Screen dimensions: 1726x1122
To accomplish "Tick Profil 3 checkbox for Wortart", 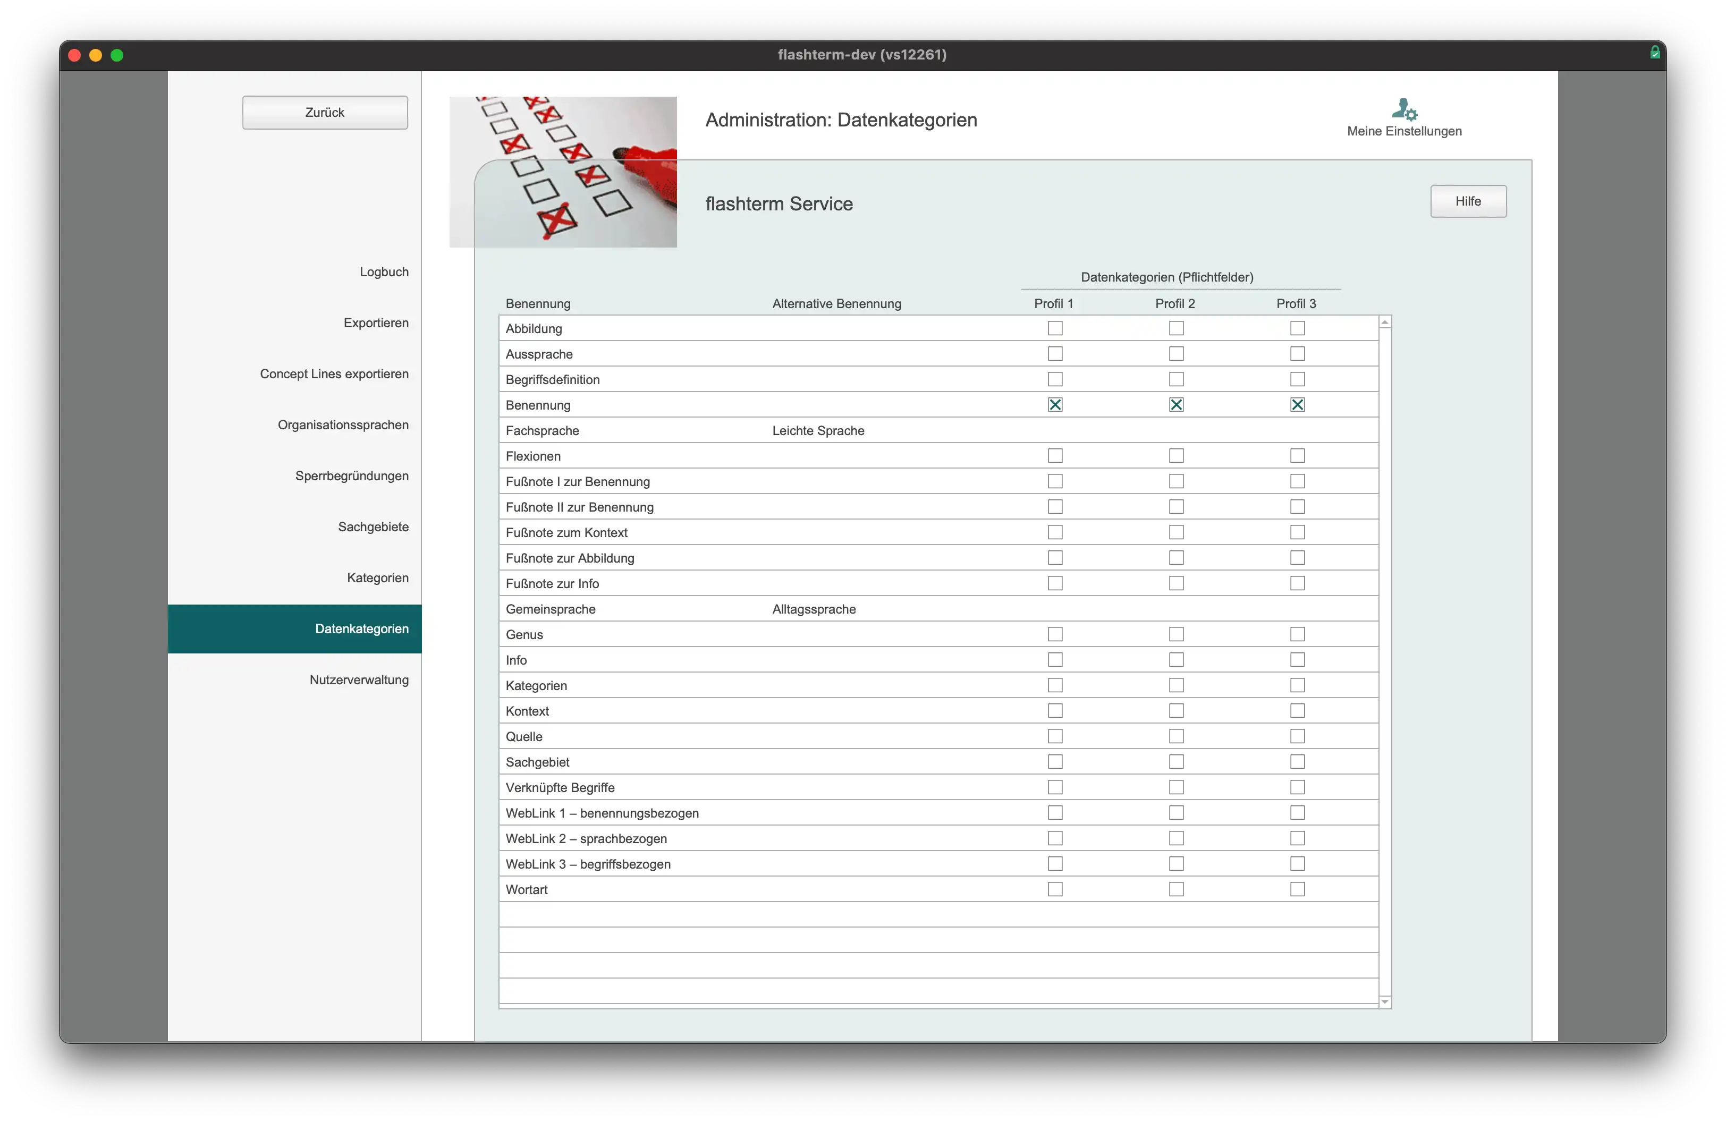I will (1297, 889).
